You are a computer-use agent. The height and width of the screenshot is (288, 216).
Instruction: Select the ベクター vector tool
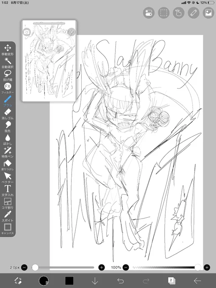click(x=8, y=178)
